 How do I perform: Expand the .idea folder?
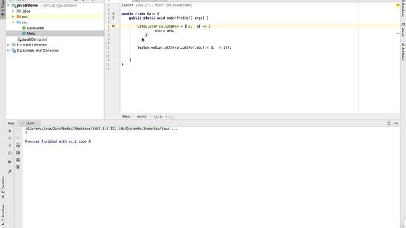13,11
